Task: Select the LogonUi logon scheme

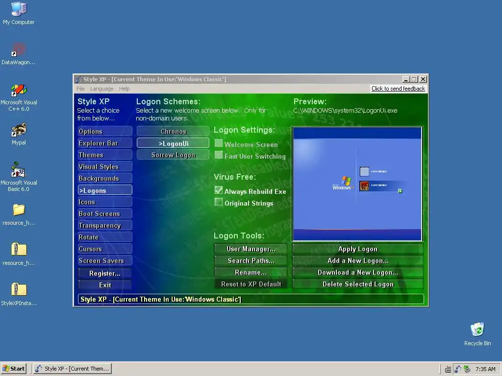Action: click(x=173, y=143)
